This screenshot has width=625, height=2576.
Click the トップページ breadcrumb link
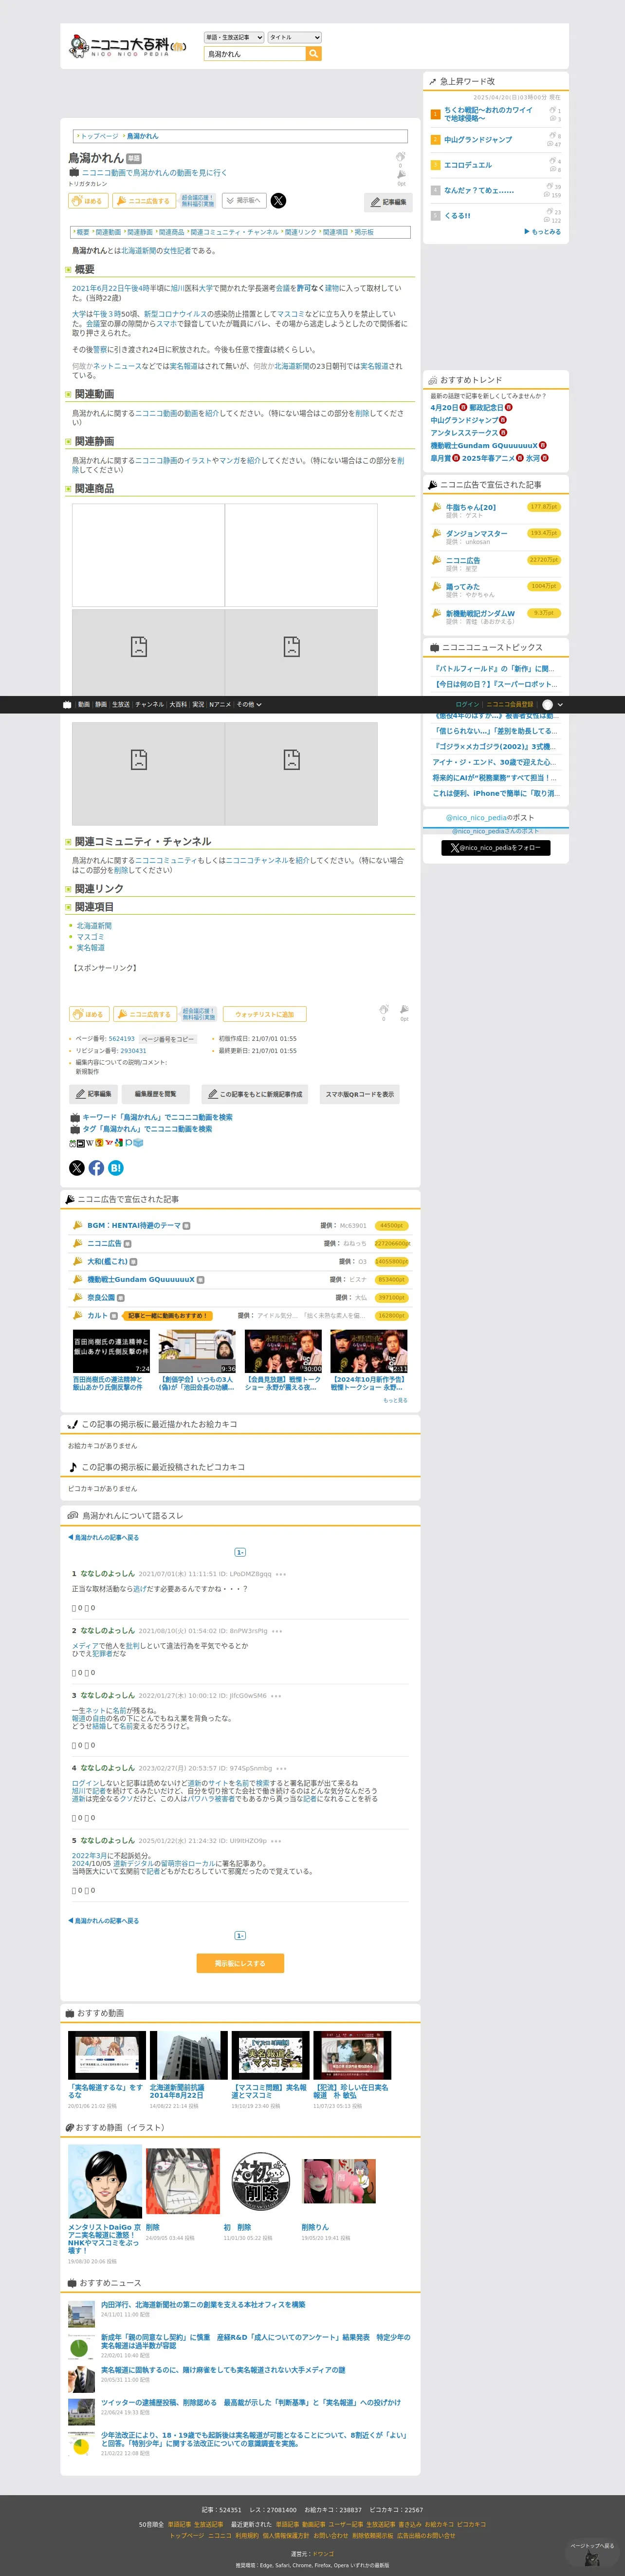pyautogui.click(x=99, y=136)
